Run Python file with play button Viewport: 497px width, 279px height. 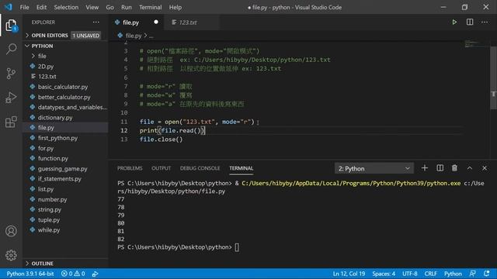454,22
